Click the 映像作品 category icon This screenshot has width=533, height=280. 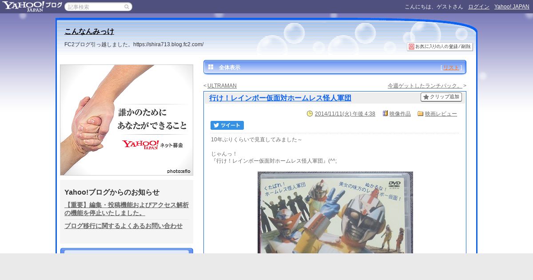(385, 114)
